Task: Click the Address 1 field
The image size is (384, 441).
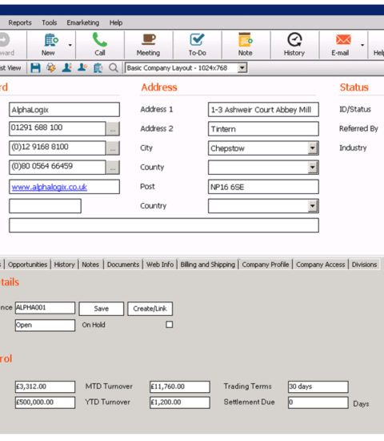Action: pyautogui.click(x=263, y=109)
